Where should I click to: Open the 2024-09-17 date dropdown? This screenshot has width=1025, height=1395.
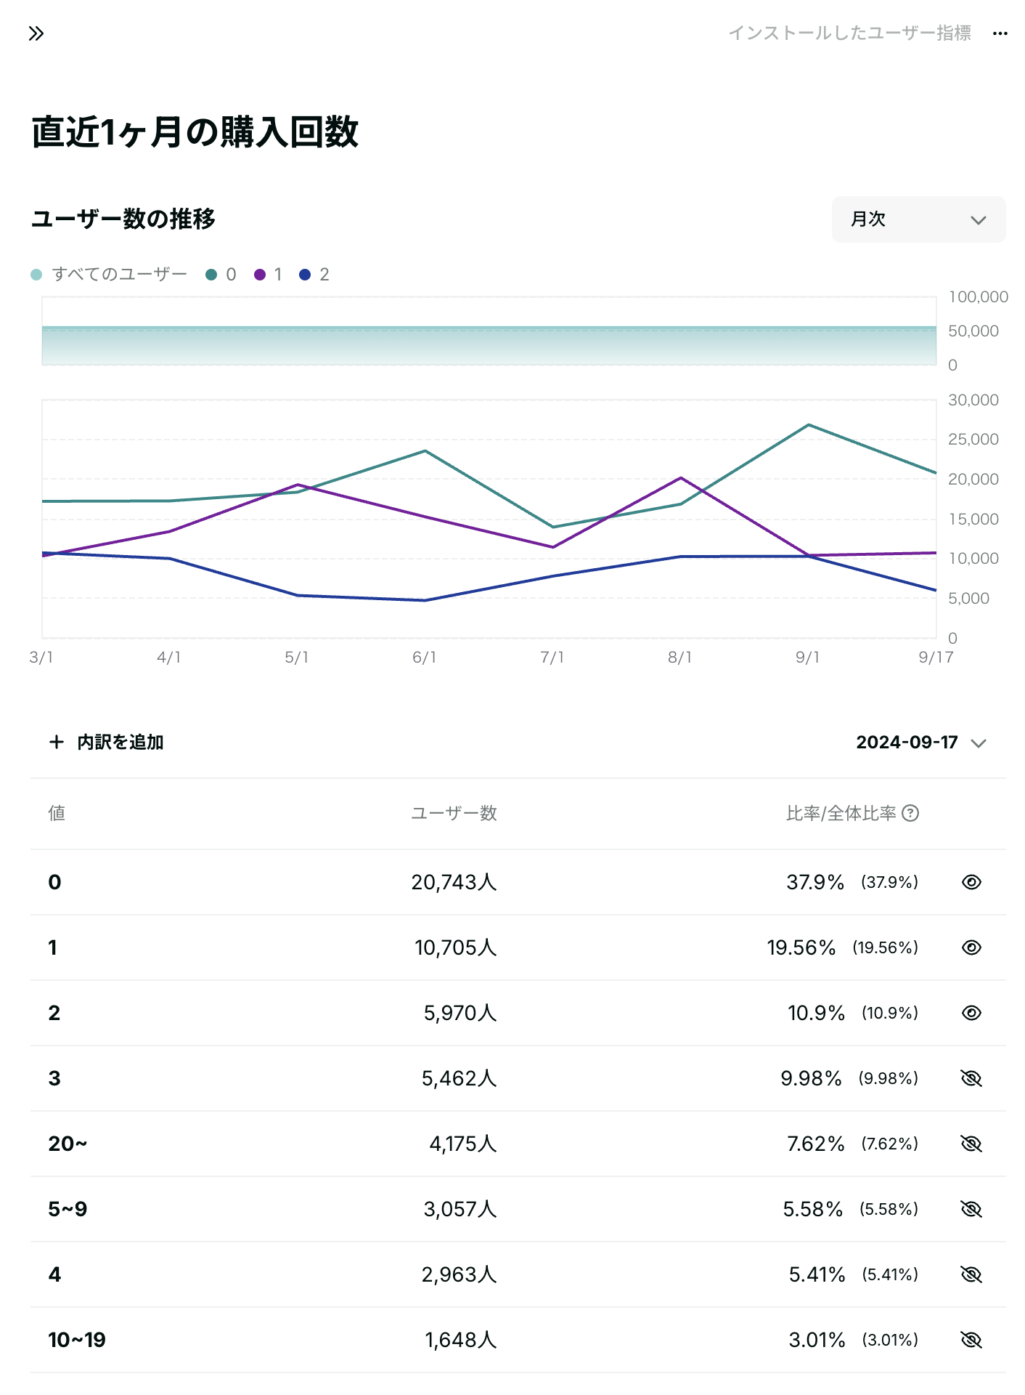pos(921,743)
